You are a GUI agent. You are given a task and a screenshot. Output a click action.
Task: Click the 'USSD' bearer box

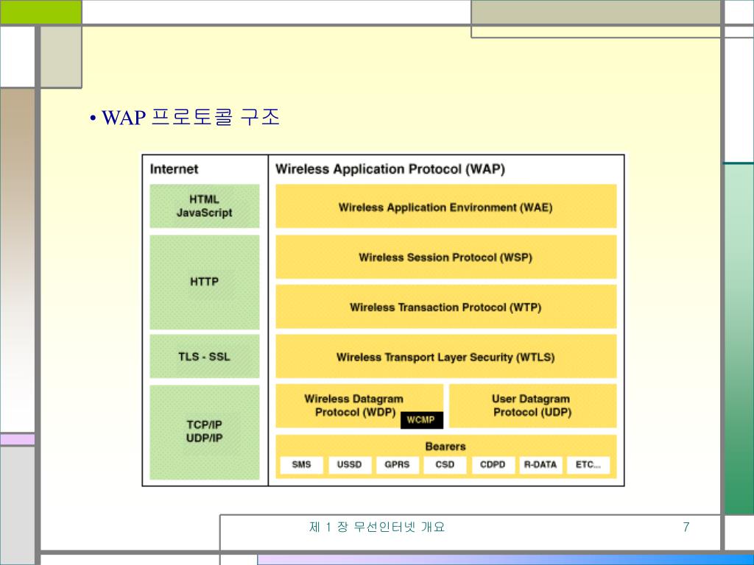click(350, 465)
